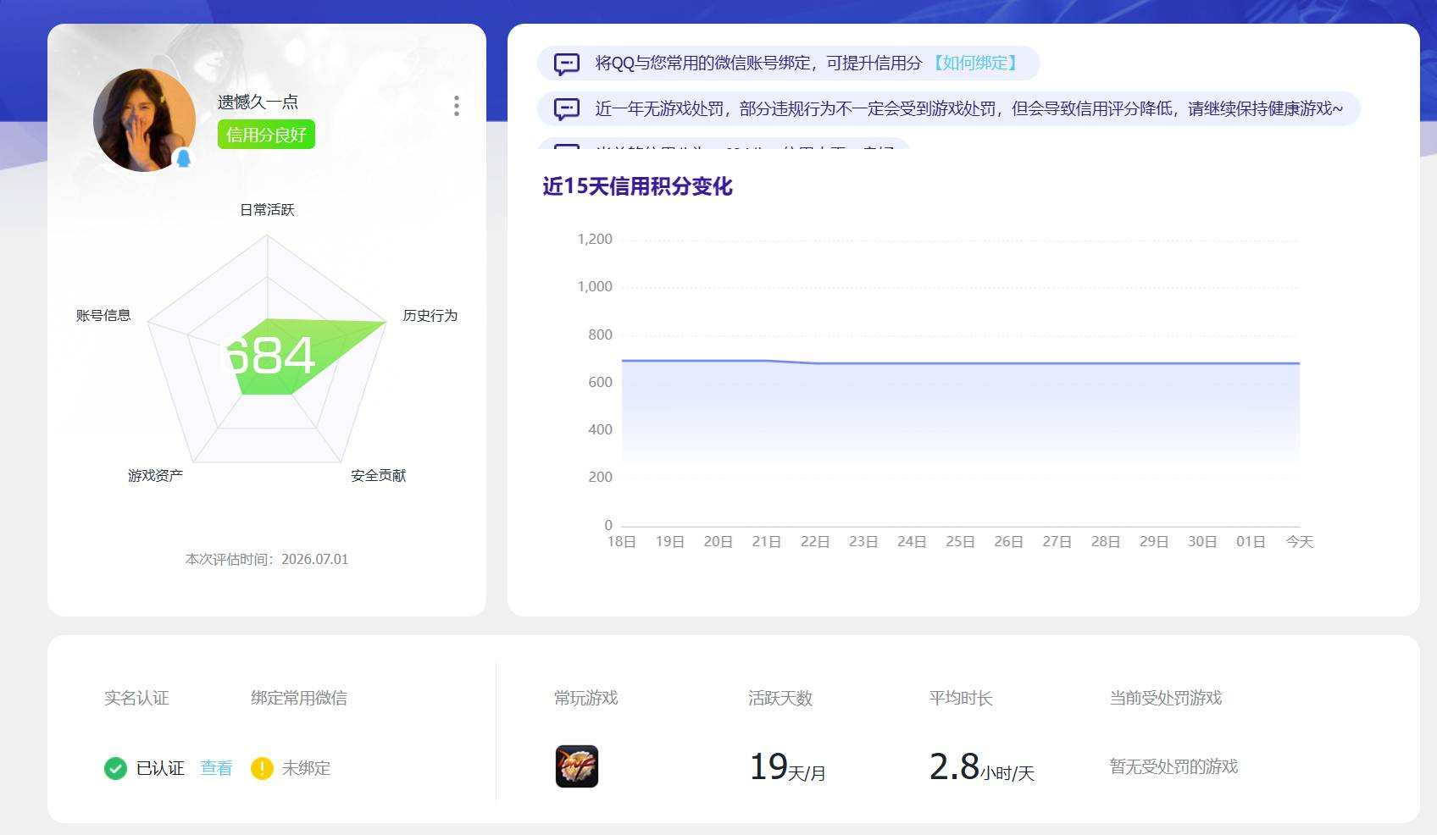Click the 今天 label on chart axis
Viewport: 1437px width, 835px height.
1299,542
